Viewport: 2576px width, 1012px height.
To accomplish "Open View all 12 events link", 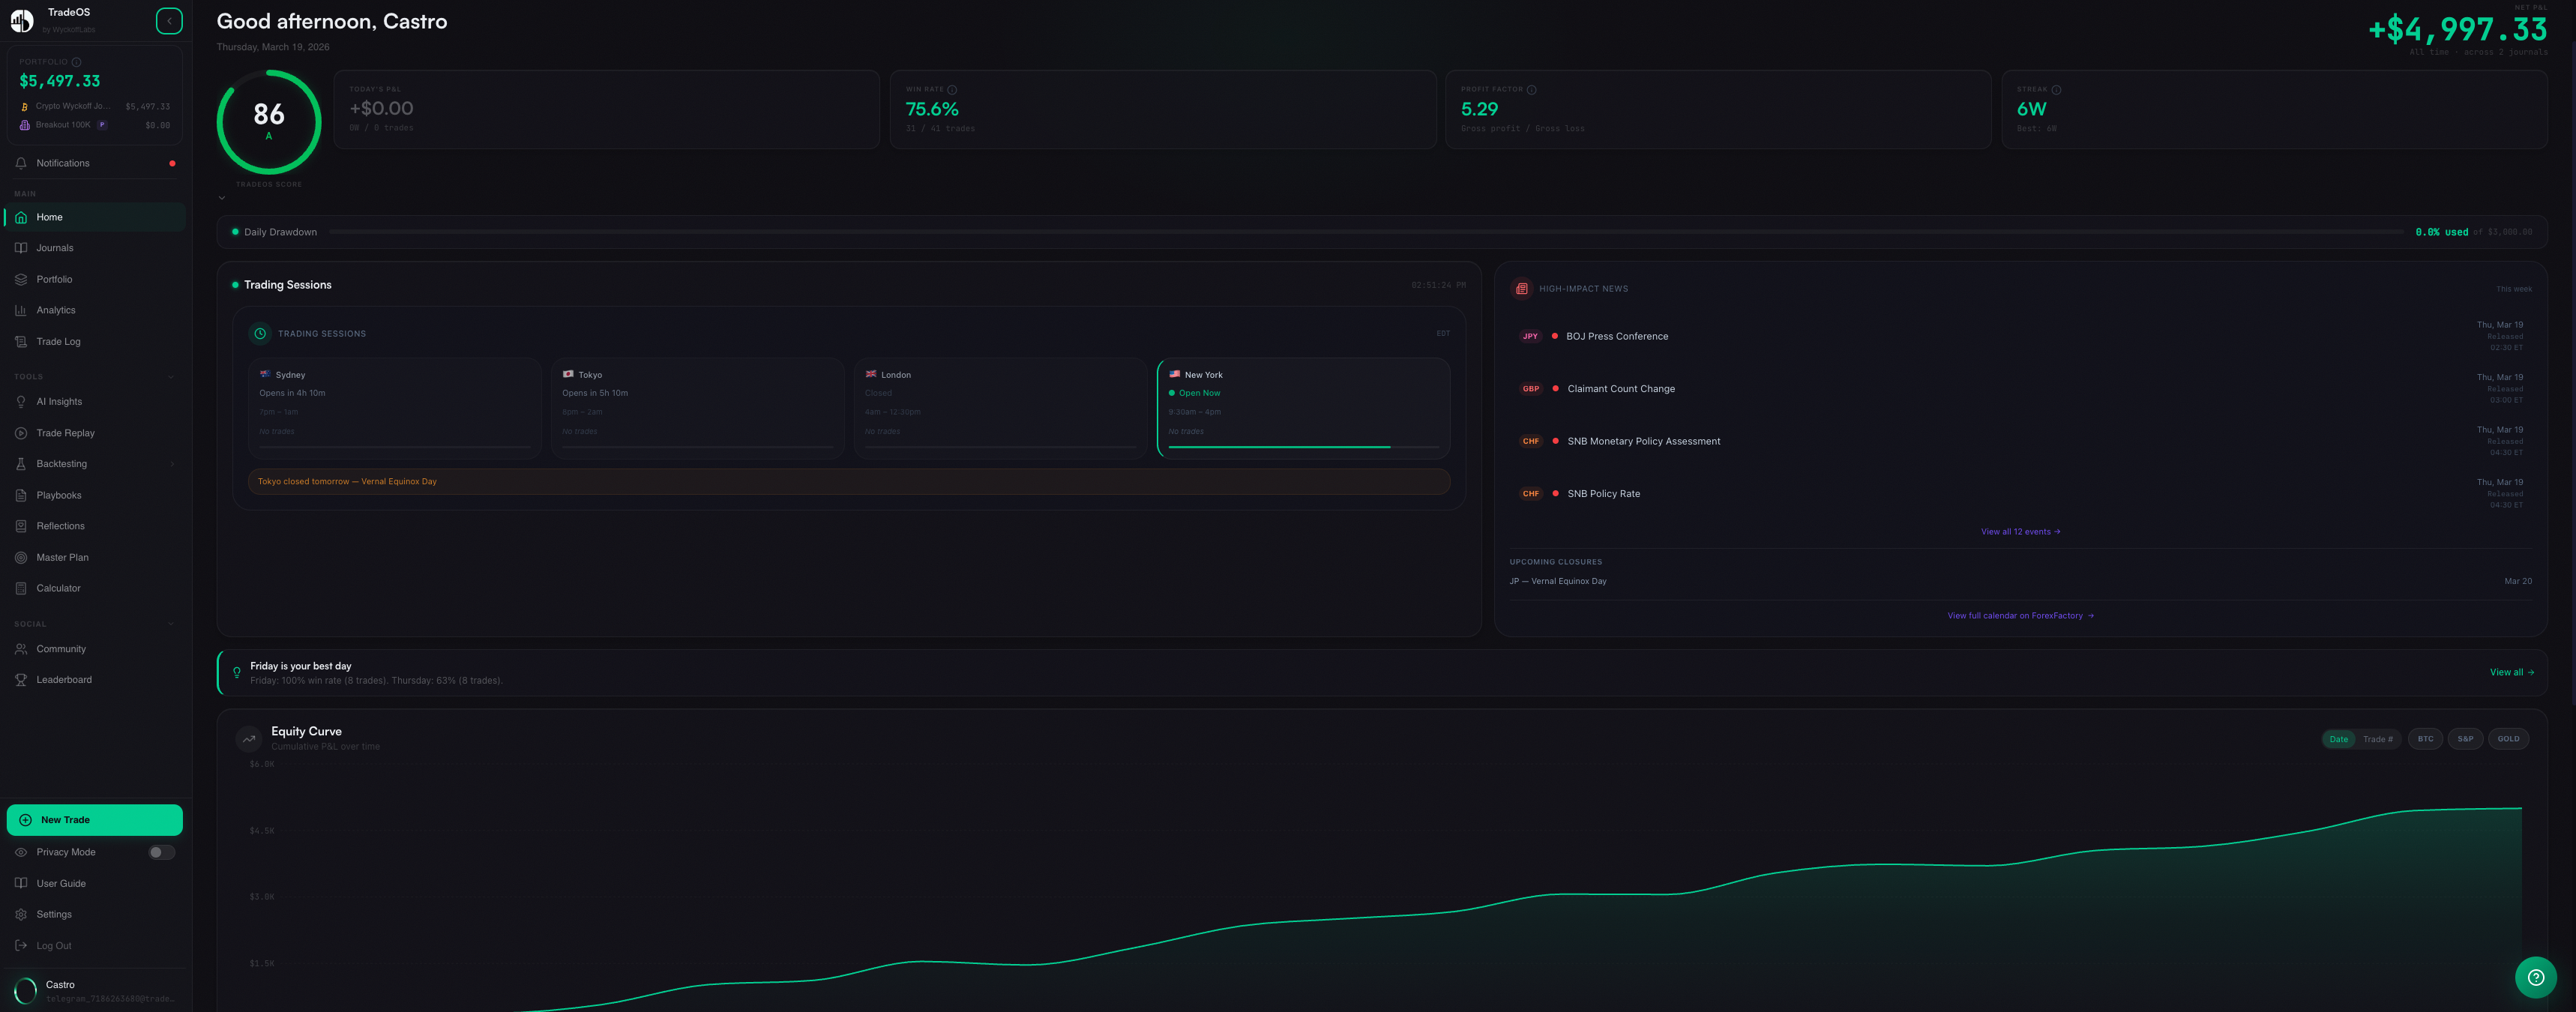I will click(2020, 531).
